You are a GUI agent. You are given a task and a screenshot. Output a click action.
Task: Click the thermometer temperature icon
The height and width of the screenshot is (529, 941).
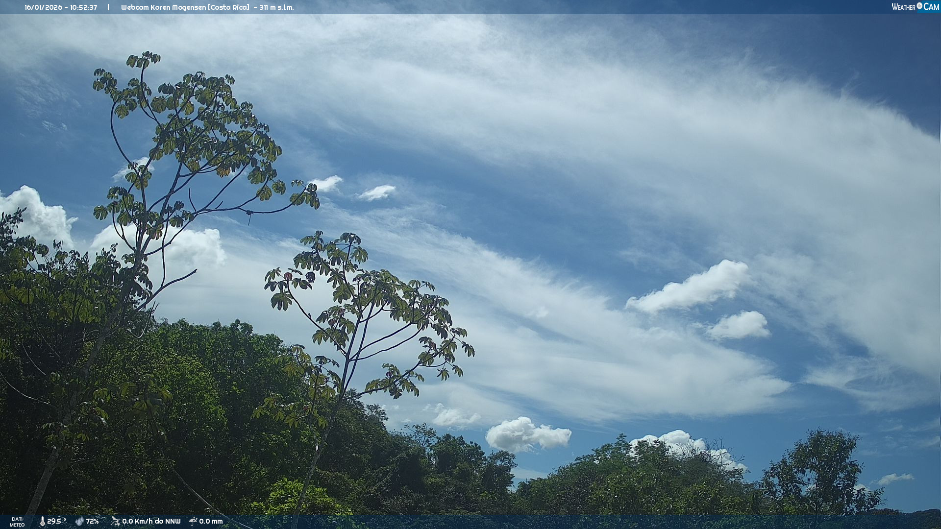point(42,521)
